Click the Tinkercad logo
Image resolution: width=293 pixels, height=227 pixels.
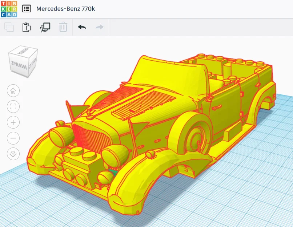pos(9,8)
